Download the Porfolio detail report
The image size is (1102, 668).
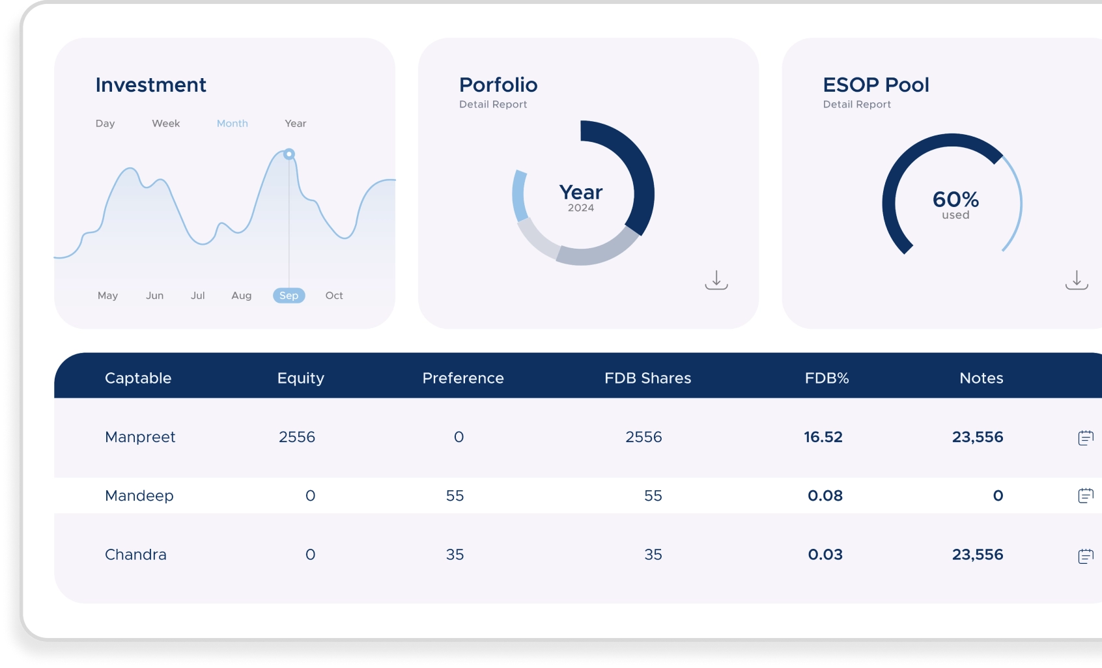tap(716, 280)
